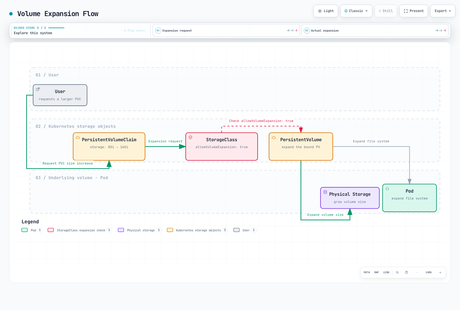Viewport: 460px width, 310px height.
Task: Toggle the Still animation button
Action: coord(386,11)
